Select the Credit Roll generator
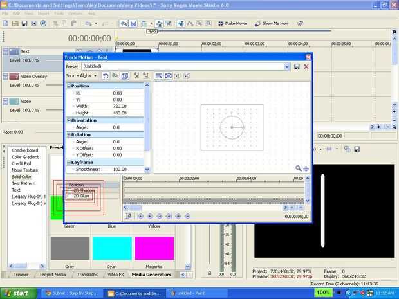 (x=21, y=163)
